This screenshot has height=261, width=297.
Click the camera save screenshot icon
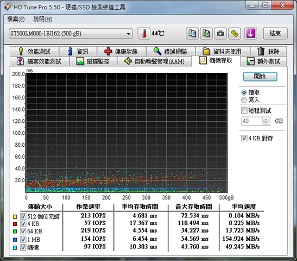click(220, 34)
